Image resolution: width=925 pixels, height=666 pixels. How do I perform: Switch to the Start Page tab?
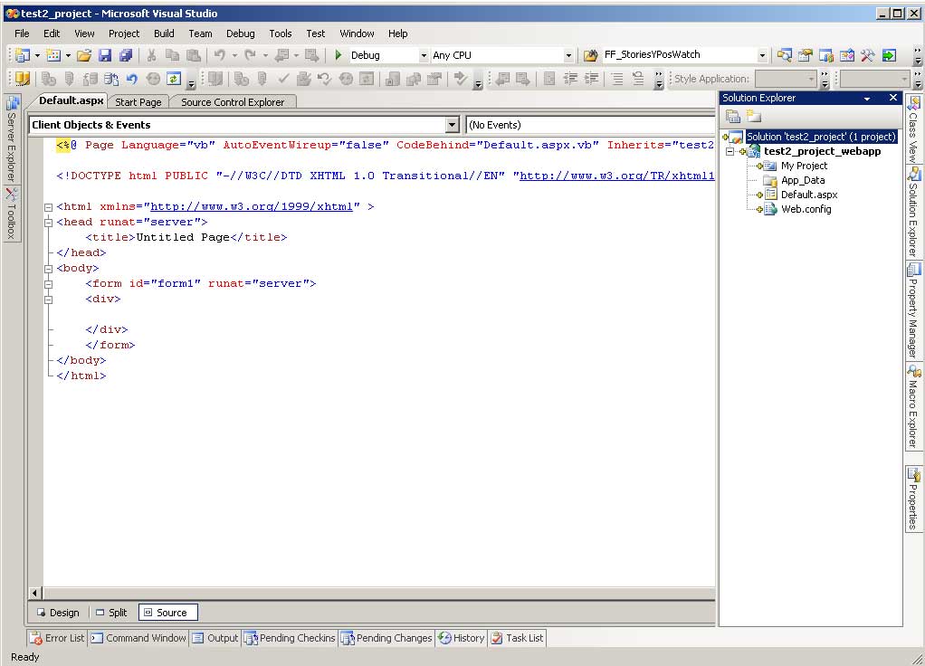[138, 102]
